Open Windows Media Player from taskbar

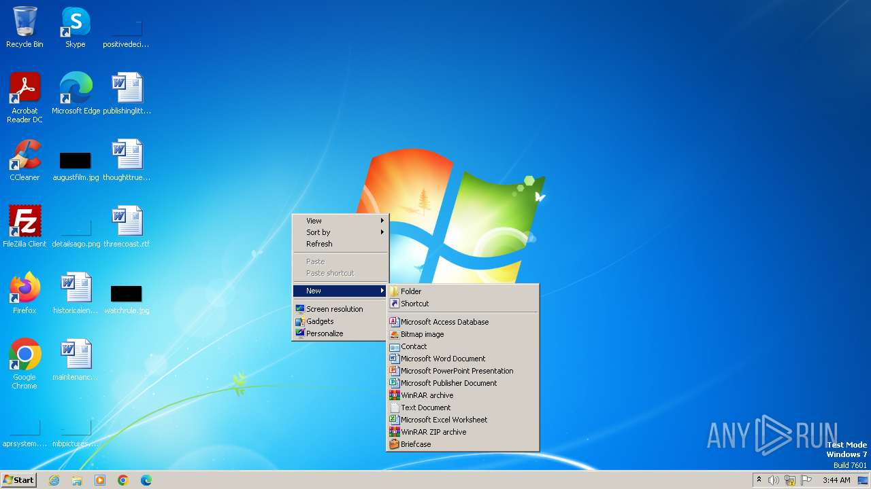click(x=100, y=480)
